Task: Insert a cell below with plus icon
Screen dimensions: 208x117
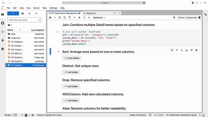Action: pos(55,18)
